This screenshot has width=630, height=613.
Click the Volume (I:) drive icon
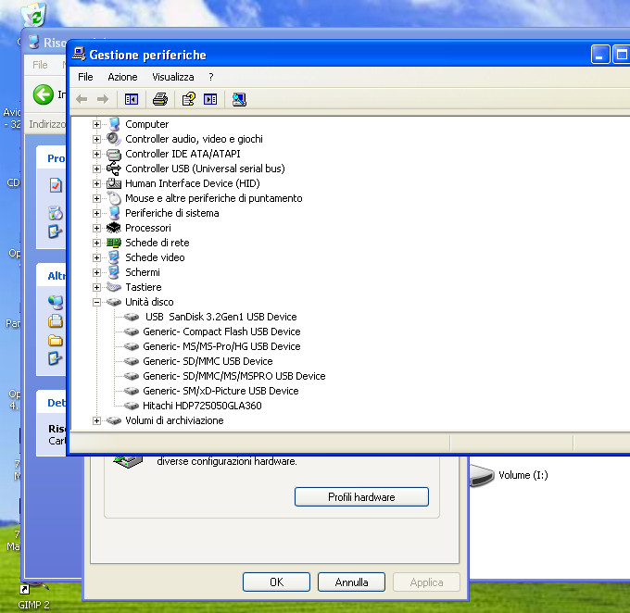pyautogui.click(x=483, y=476)
